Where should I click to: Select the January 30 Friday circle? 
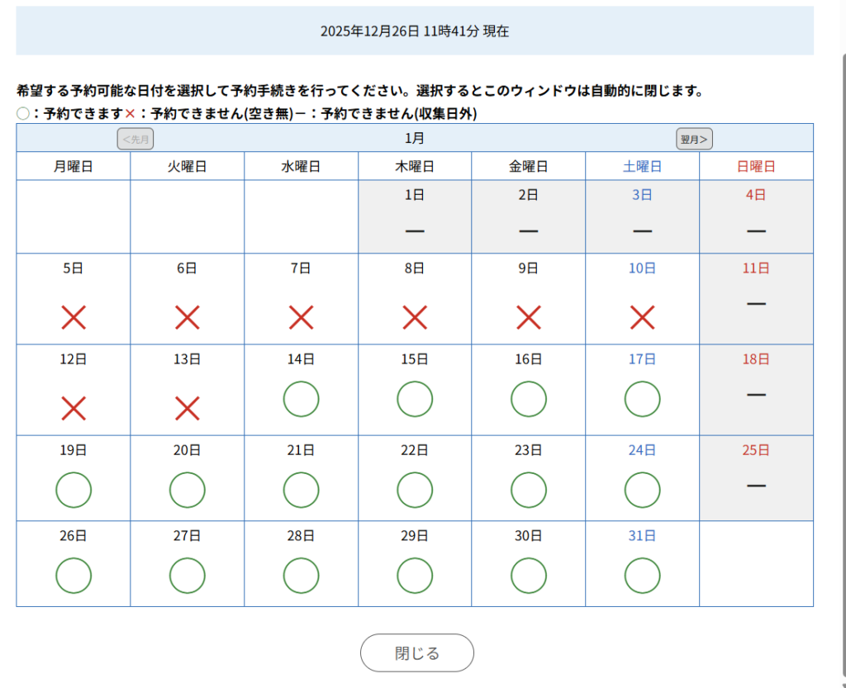(x=529, y=576)
